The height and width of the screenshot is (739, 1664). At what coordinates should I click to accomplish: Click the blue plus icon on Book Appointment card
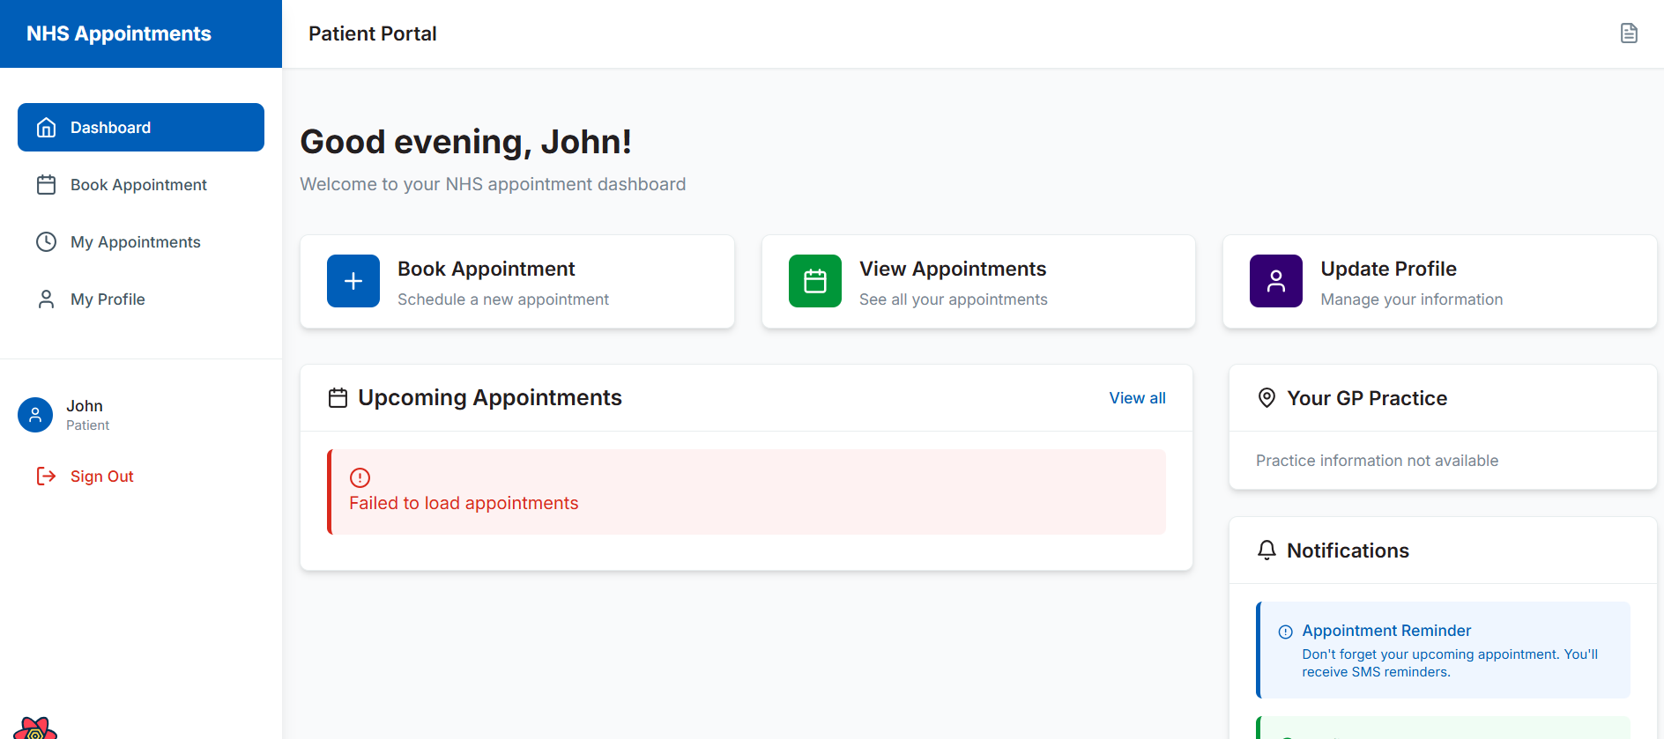(x=353, y=281)
